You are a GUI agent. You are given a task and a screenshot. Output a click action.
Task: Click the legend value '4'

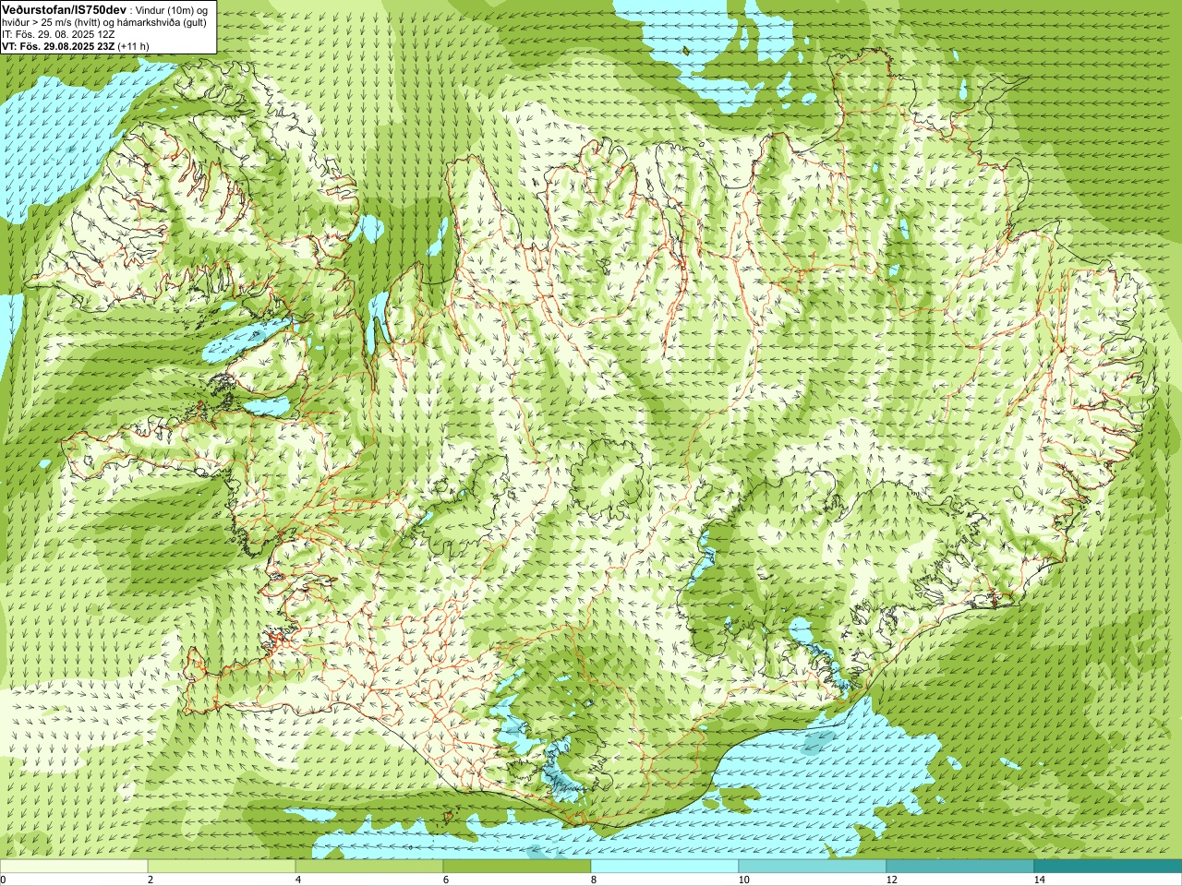click(297, 880)
